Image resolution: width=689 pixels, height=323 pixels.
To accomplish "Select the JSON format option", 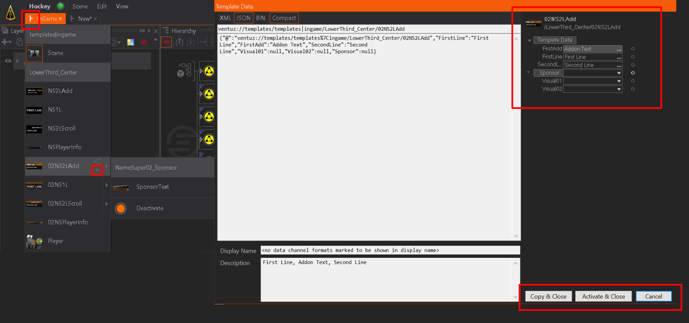I will pyautogui.click(x=243, y=18).
